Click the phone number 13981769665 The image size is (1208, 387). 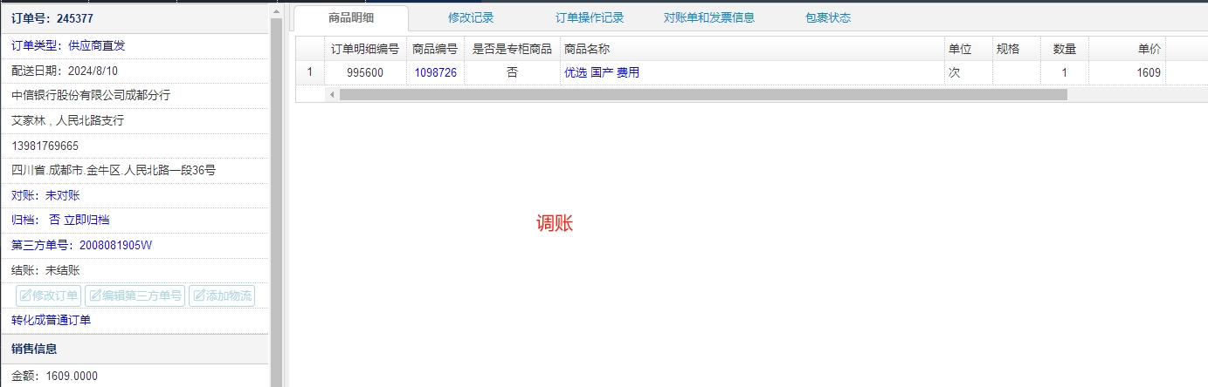(x=45, y=146)
